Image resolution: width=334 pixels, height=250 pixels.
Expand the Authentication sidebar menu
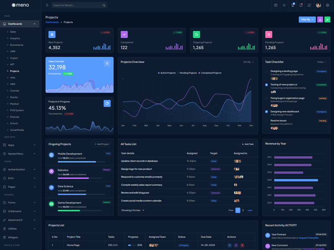coord(20,170)
